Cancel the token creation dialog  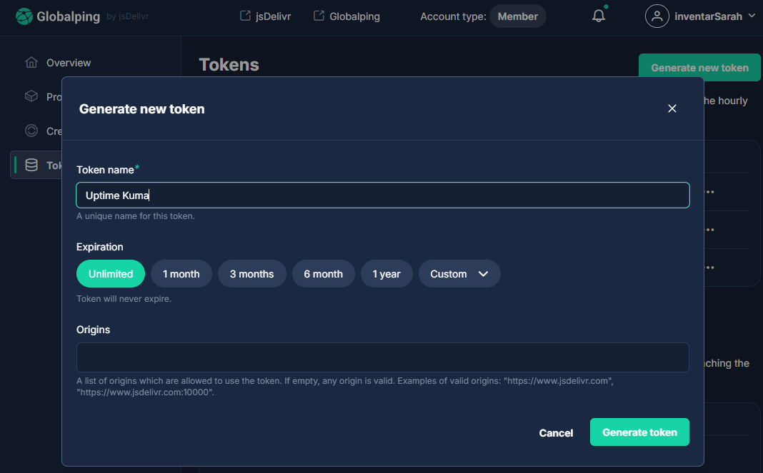[556, 432]
